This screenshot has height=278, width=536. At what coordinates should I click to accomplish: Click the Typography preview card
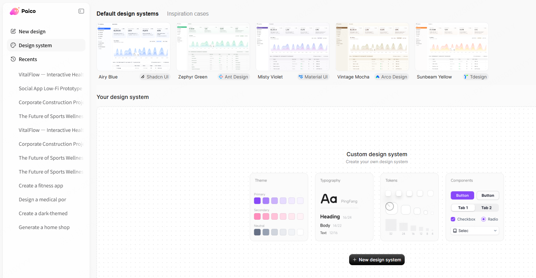[x=344, y=207]
